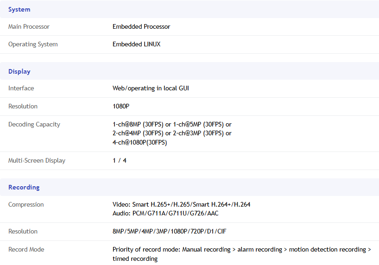Click the Record Mode row label

tap(26, 250)
